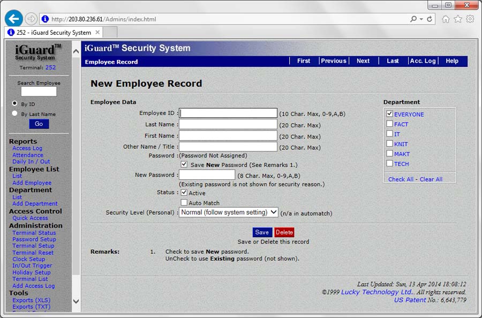Click the search magnifier icon in address bar
This screenshot has height=318, width=482.
click(x=413, y=19)
